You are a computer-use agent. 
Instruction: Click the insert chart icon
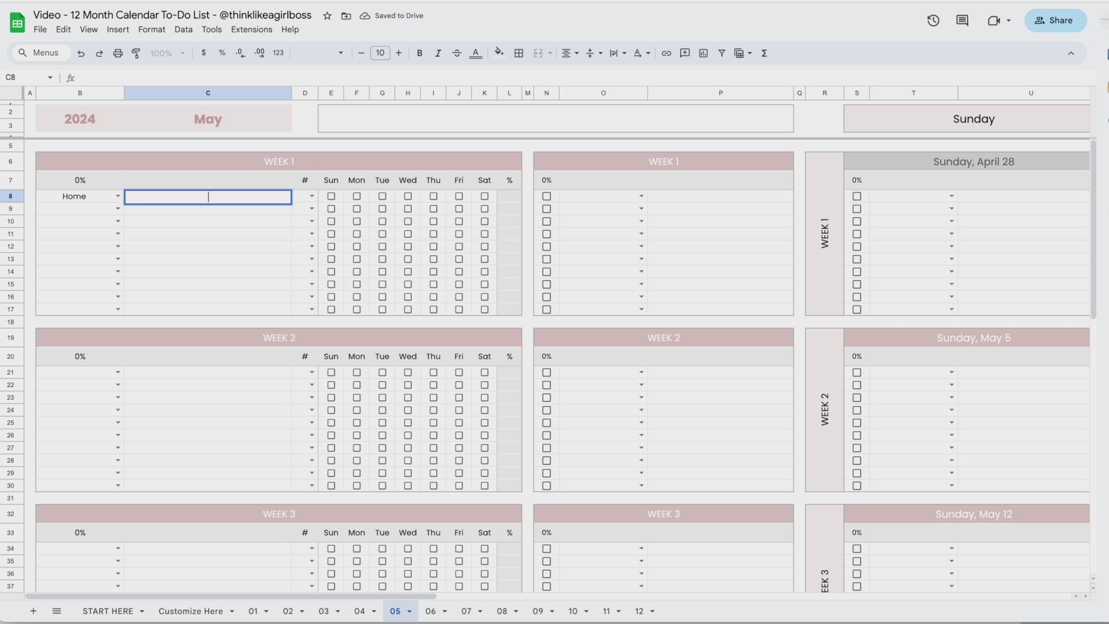click(703, 53)
